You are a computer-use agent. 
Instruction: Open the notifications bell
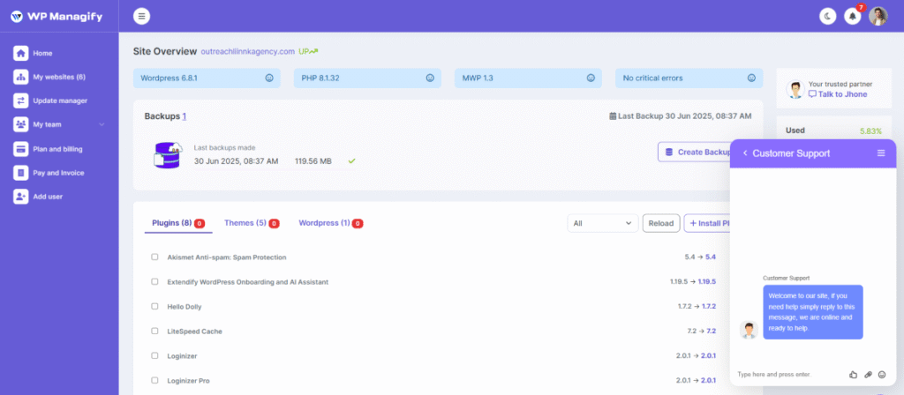click(x=853, y=16)
